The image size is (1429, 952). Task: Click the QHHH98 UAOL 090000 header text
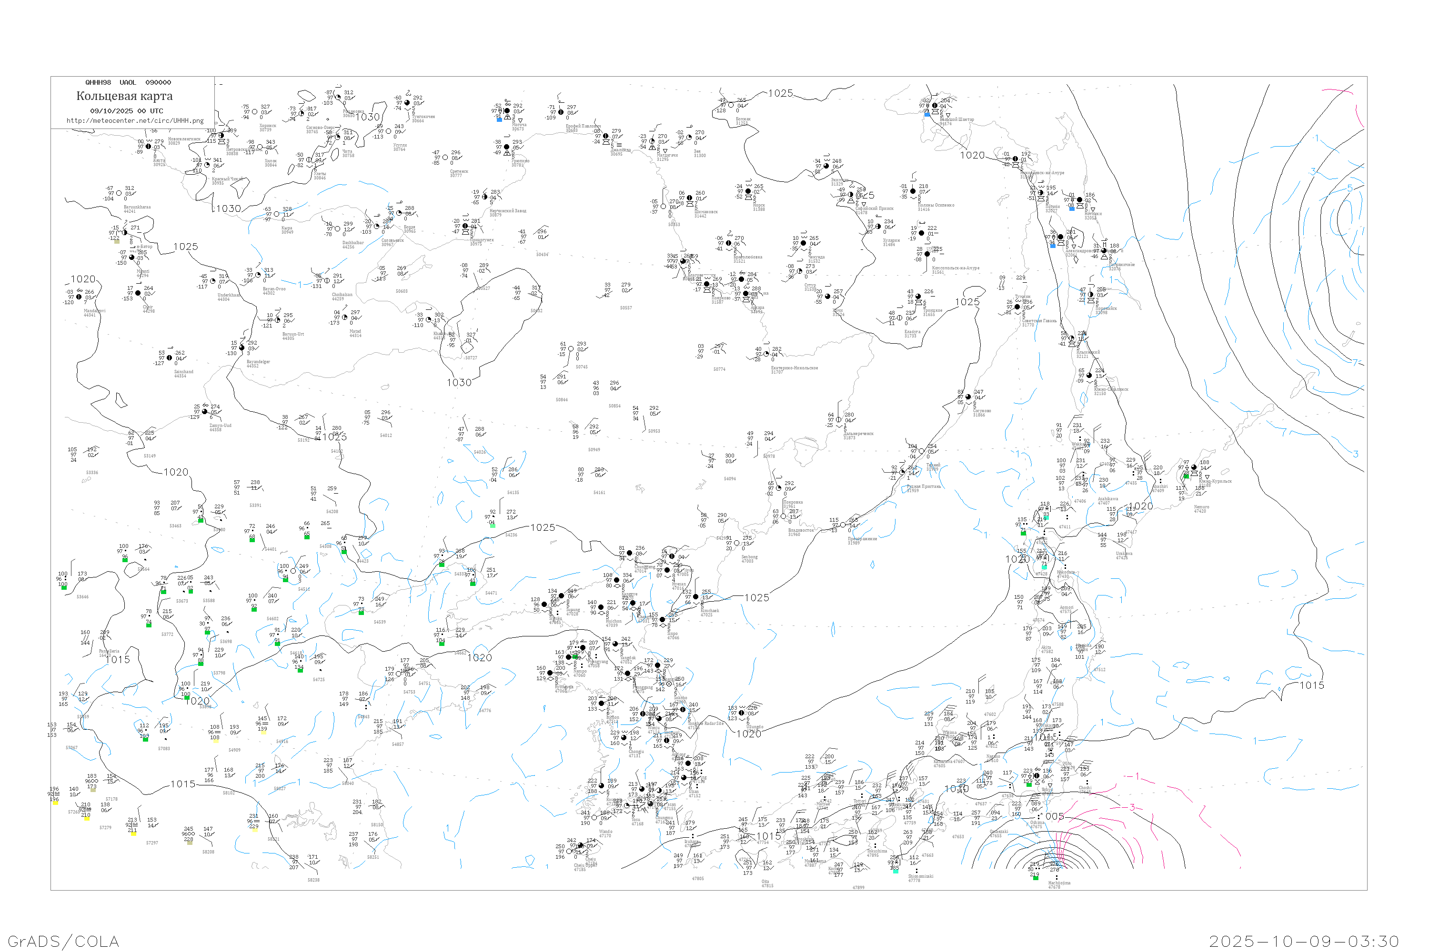tap(128, 82)
